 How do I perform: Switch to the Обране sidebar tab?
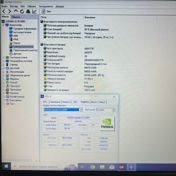tap(16, 17)
